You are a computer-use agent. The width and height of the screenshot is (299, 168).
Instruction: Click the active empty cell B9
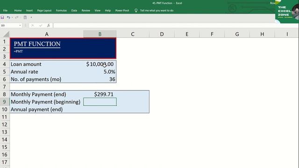(100, 102)
